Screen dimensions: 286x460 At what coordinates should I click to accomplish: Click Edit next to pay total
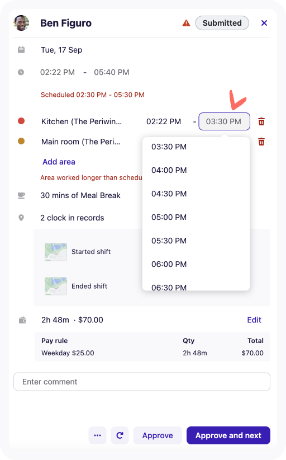point(254,320)
